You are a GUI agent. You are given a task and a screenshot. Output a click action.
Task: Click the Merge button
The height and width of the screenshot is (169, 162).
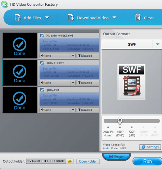[116, 156]
